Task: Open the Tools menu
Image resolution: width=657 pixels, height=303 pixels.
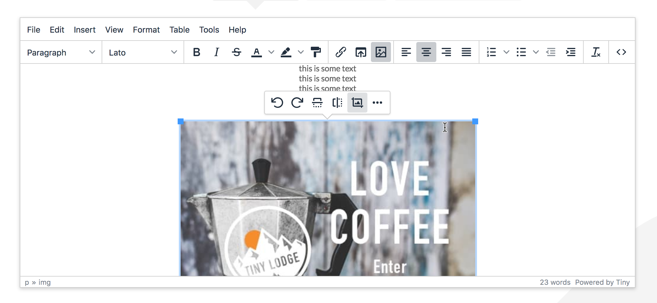Action: tap(209, 30)
